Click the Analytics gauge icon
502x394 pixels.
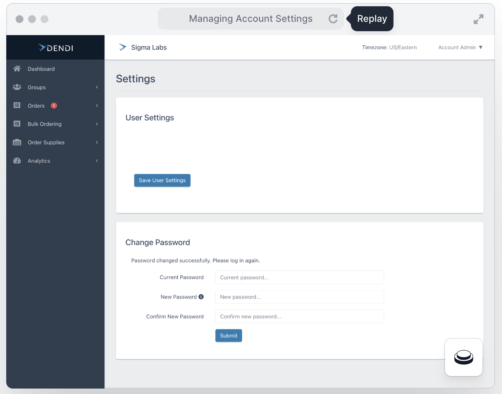(17, 160)
